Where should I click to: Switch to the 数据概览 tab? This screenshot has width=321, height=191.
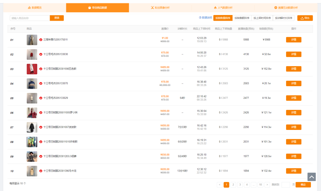[35, 8]
